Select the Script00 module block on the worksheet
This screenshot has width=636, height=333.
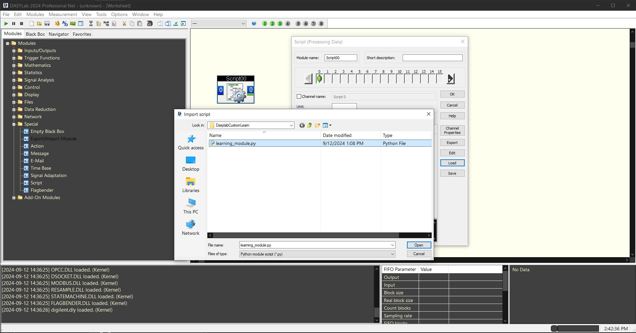(236, 90)
